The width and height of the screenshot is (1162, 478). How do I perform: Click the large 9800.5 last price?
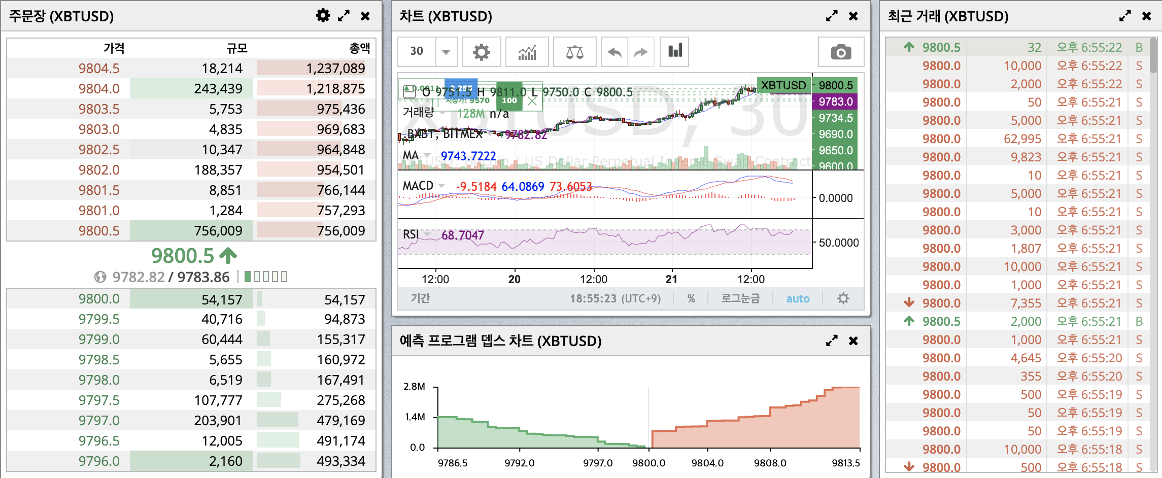183,256
